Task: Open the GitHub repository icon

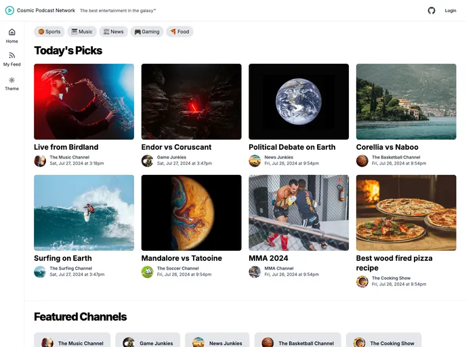Action: tap(431, 11)
